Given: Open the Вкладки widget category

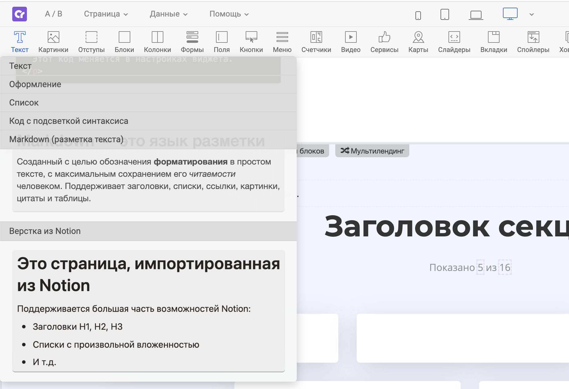Looking at the screenshot, I should pos(494,42).
